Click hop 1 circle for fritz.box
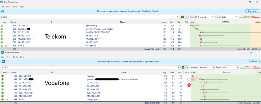This screenshot has height=104, width=261. [x=2, y=76]
